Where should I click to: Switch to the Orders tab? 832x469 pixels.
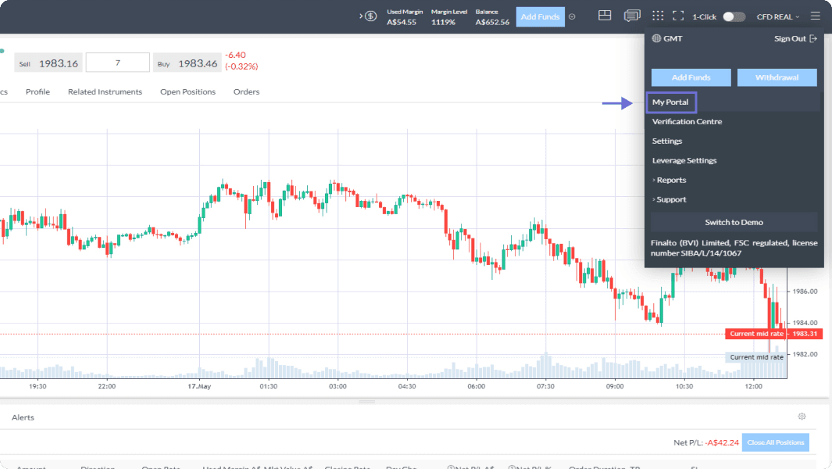246,92
